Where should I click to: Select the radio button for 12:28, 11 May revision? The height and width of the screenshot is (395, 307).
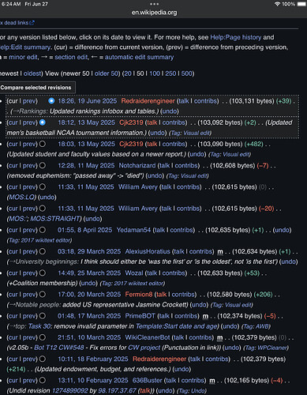coord(43,166)
